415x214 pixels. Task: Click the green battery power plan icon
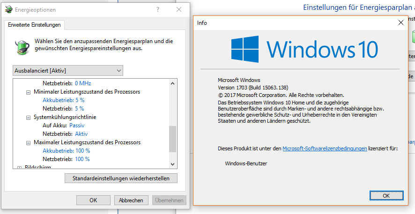(x=22, y=47)
